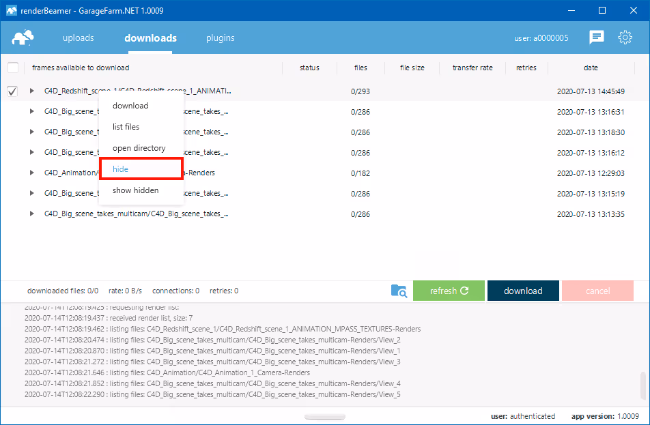Expand the C4D_Animation row arrow

(32, 173)
